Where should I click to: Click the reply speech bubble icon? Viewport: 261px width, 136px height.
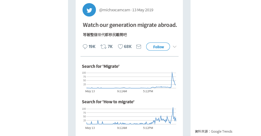pyautogui.click(x=85, y=47)
